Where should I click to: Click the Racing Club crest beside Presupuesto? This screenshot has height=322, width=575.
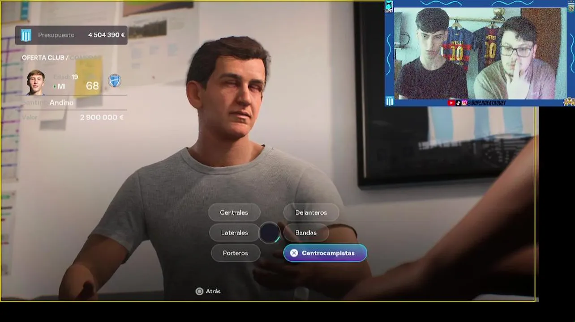click(26, 35)
